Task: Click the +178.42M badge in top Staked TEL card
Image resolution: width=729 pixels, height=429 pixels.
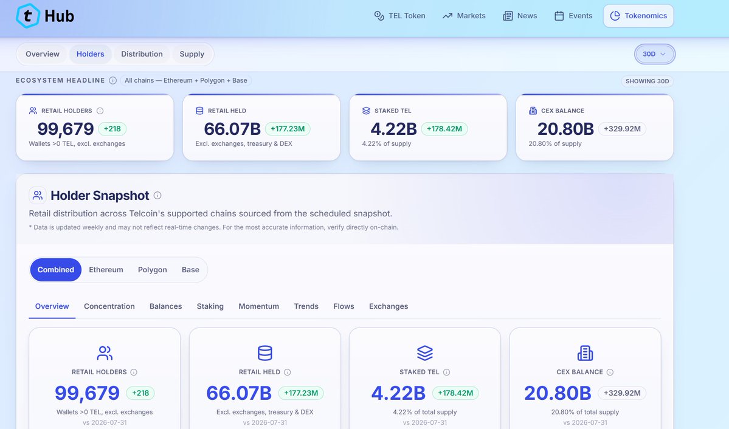Action: tap(444, 129)
